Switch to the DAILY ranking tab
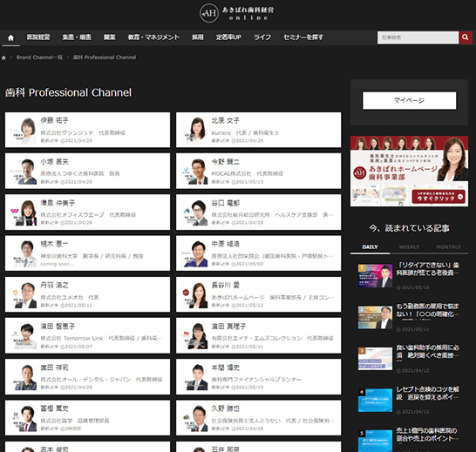The width and height of the screenshot is (476, 452). 370,247
